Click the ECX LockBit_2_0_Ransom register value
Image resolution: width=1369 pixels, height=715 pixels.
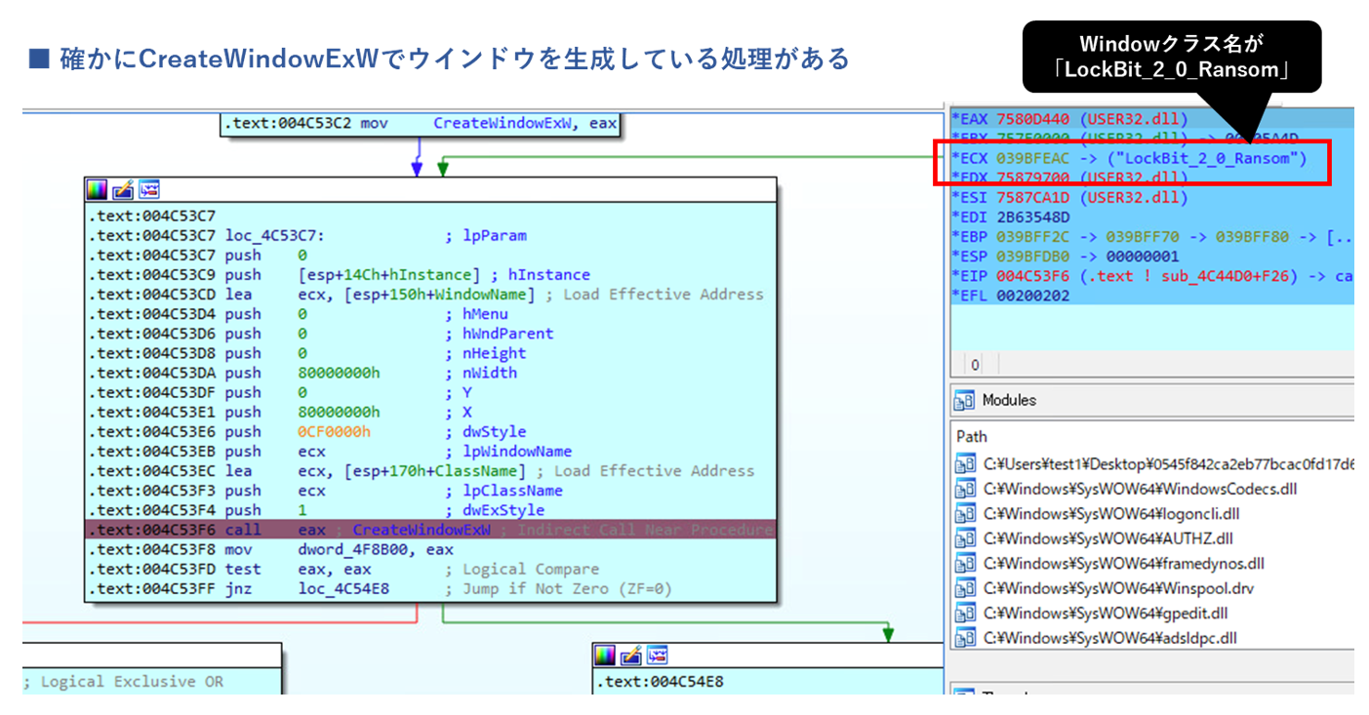click(x=1205, y=158)
